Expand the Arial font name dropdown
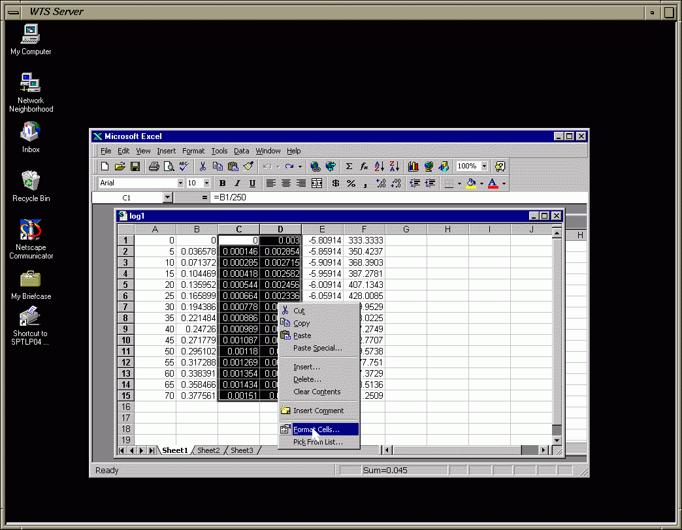This screenshot has height=530, width=682. [180, 183]
